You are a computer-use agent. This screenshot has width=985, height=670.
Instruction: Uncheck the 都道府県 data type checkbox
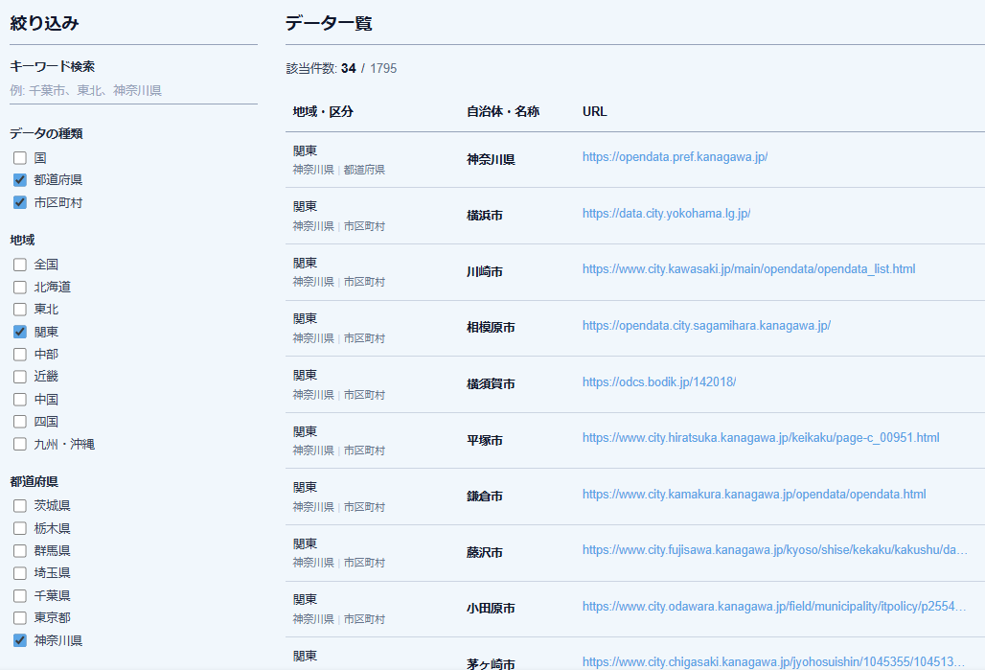point(20,180)
